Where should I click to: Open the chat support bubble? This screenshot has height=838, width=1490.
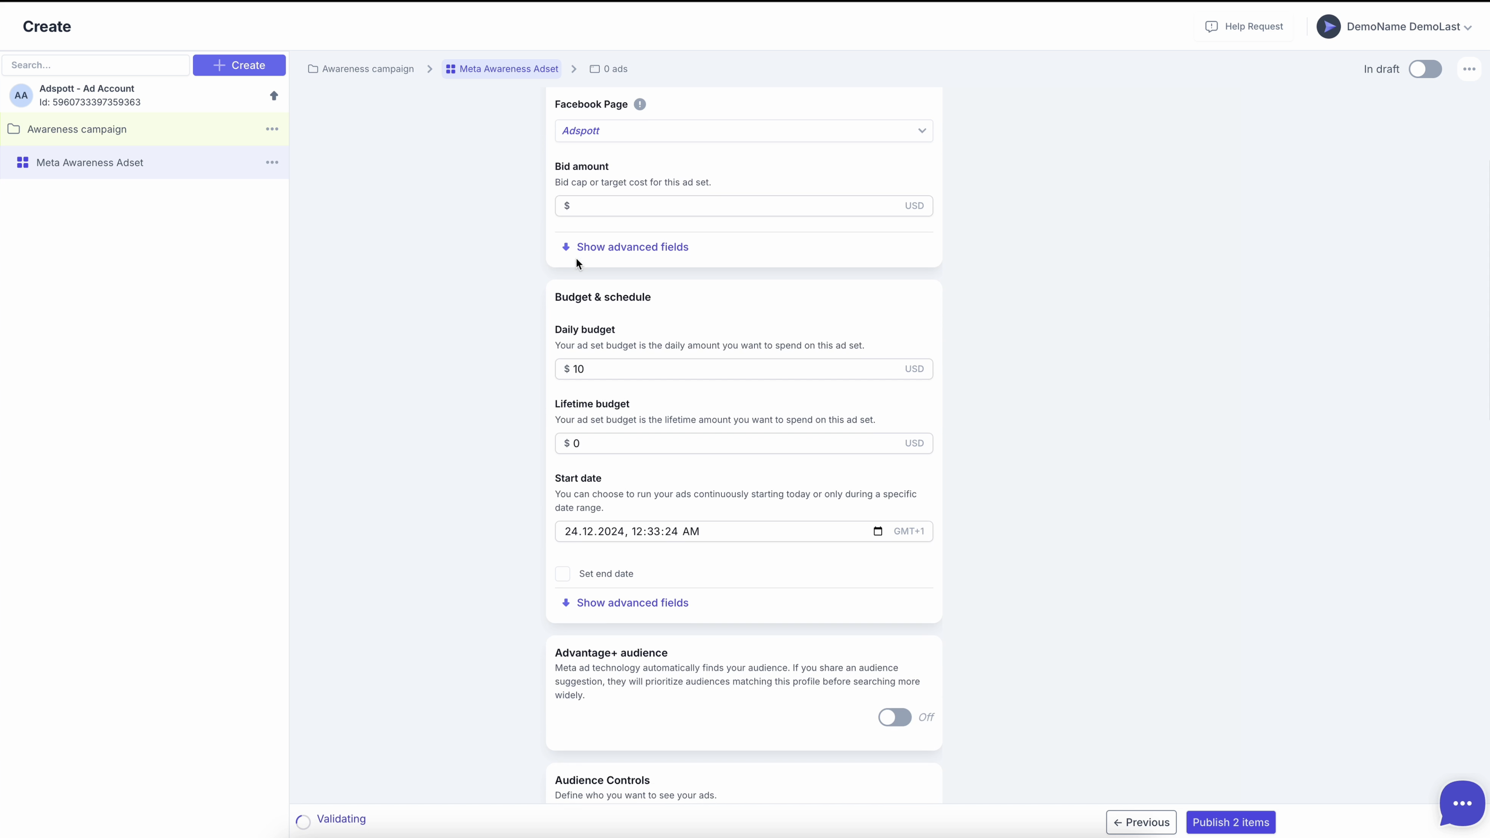tap(1462, 803)
